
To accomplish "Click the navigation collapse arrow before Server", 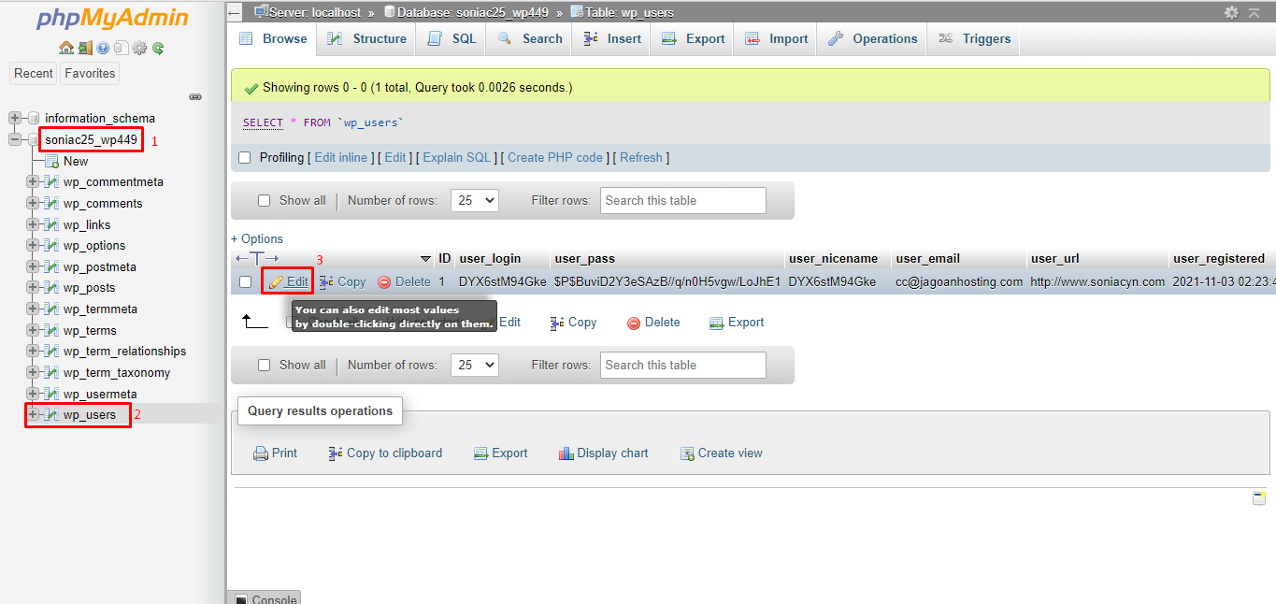I will (235, 13).
